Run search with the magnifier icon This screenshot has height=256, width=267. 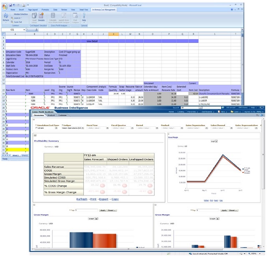pos(223,108)
